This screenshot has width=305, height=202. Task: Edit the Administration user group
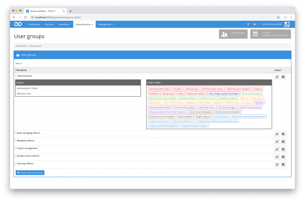[277, 77]
